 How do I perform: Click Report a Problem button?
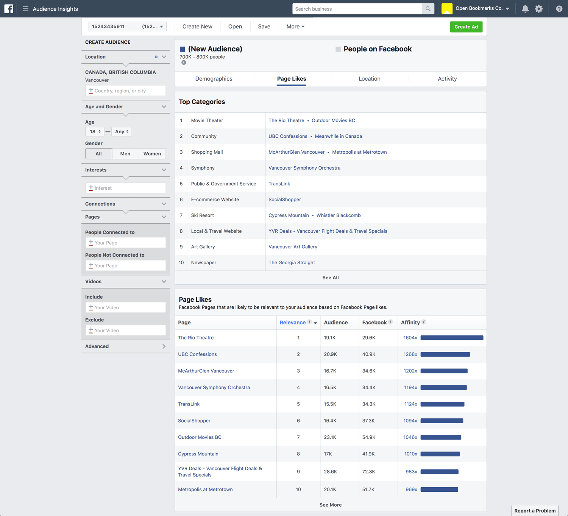535,511
